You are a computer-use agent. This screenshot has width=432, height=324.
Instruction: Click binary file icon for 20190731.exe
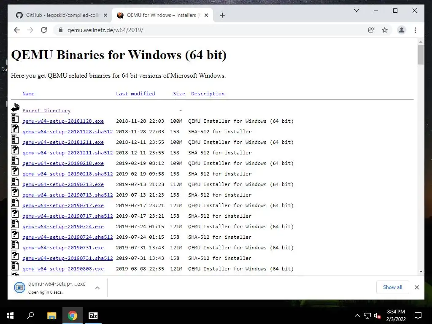[x=15, y=245]
